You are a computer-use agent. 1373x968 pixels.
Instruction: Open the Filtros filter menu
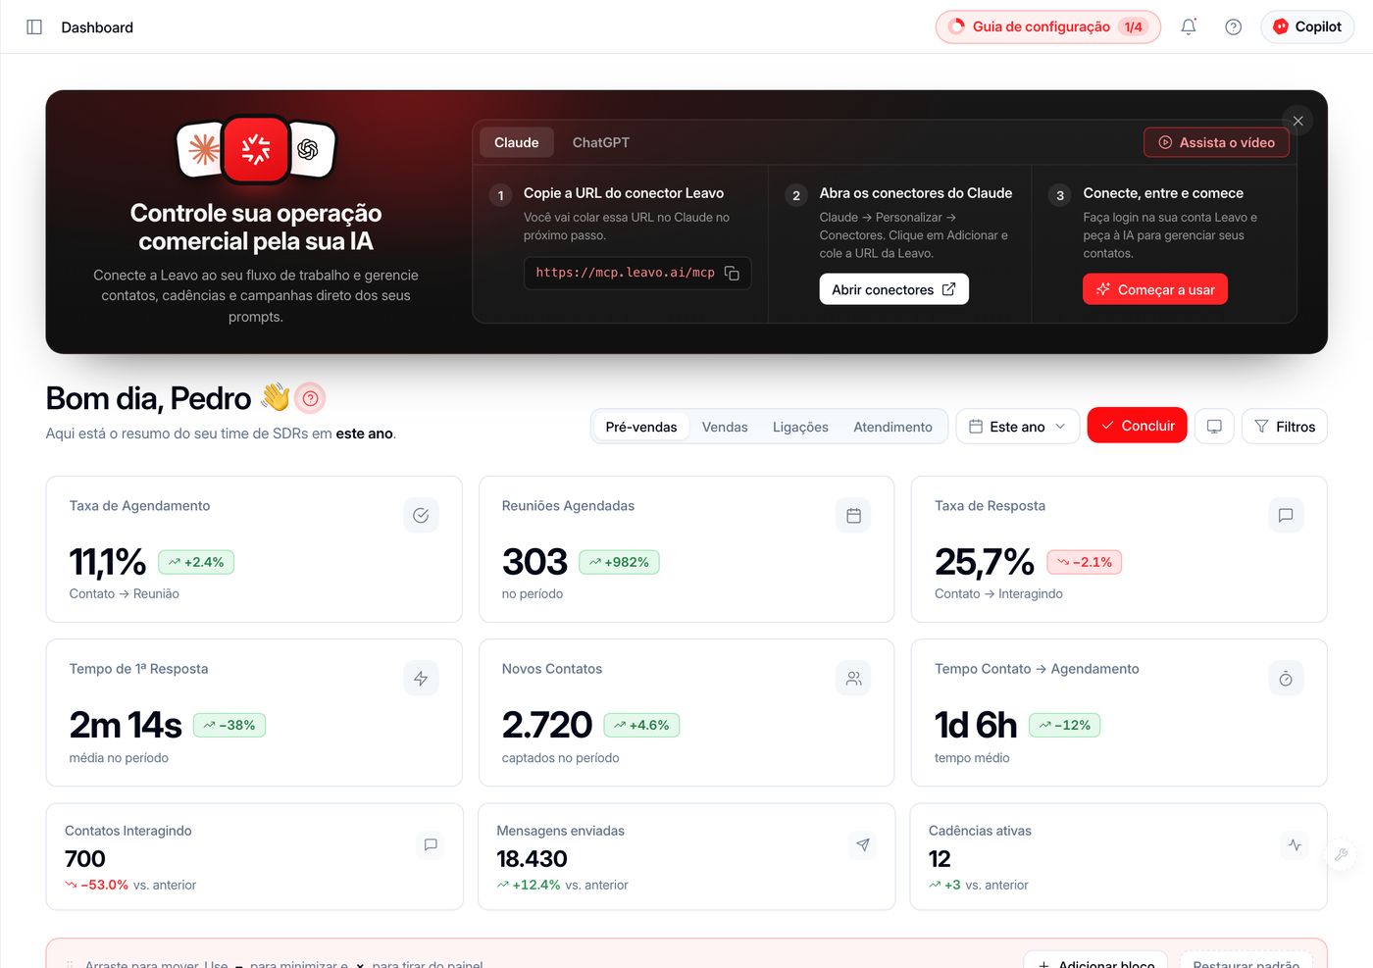coord(1285,427)
